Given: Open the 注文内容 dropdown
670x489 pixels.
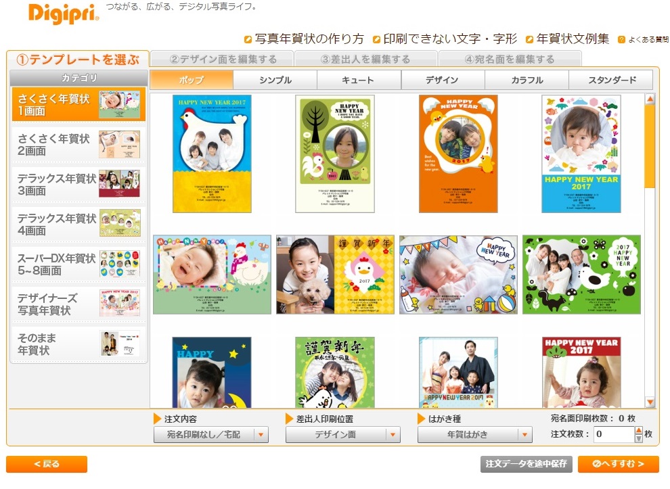Looking at the screenshot, I should tap(211, 435).
